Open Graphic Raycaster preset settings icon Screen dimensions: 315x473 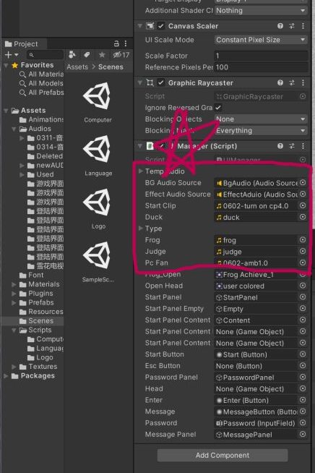tap(291, 82)
